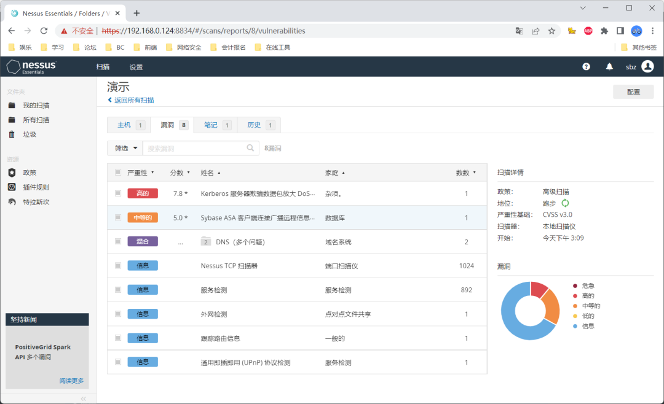Check the Sybase ASA row checkbox
Viewport: 664px width, 404px height.
(118, 217)
